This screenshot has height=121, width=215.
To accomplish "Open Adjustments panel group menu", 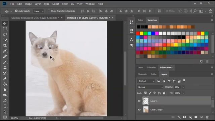I will click(x=212, y=67).
